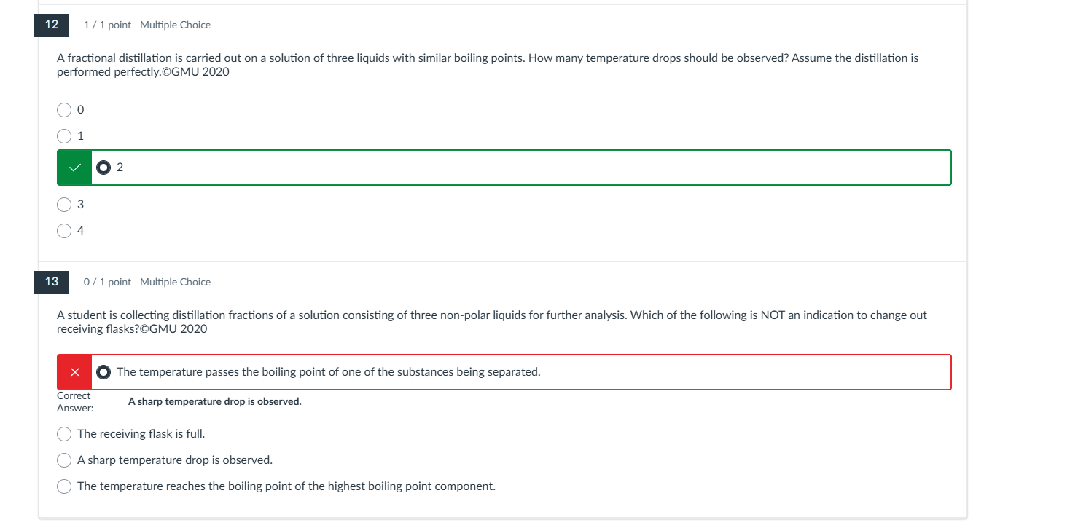Choose the "A sharp temperature drop is observed" radio option

[65, 460]
